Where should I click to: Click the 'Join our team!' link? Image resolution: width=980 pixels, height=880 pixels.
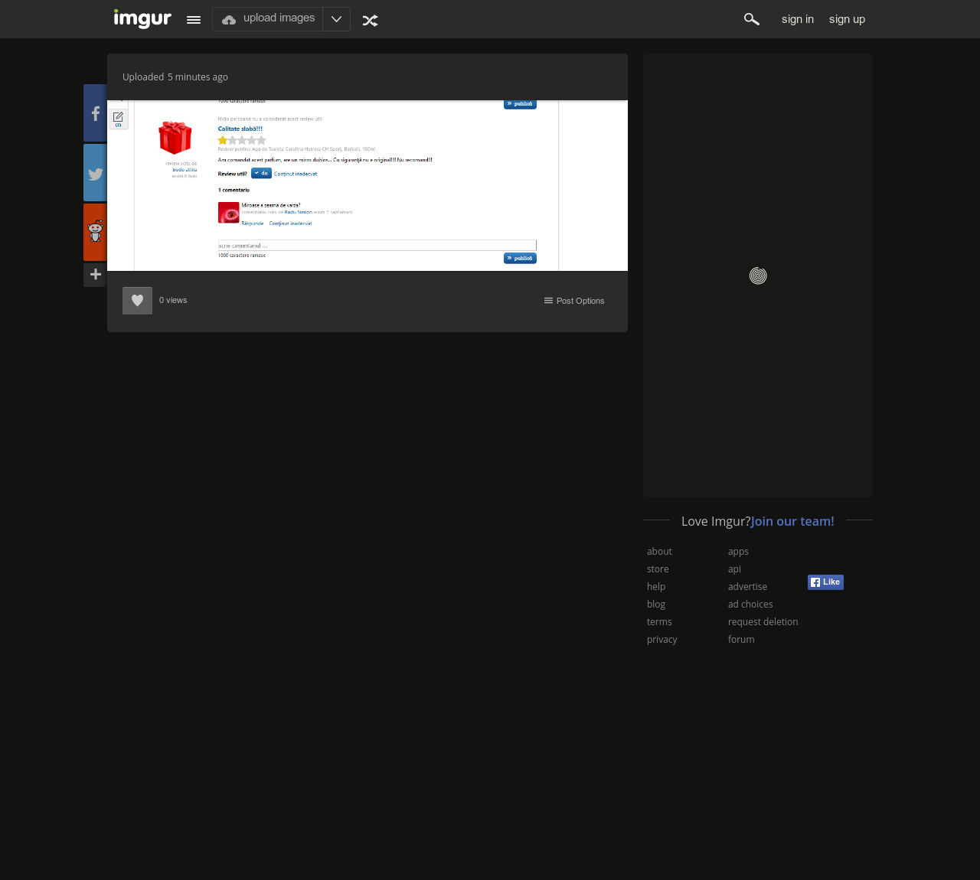[x=792, y=521]
